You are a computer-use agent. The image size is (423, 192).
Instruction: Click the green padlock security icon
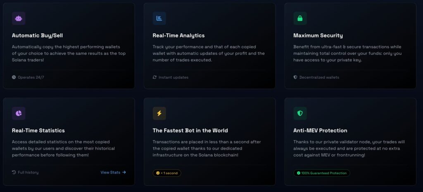pos(300,18)
